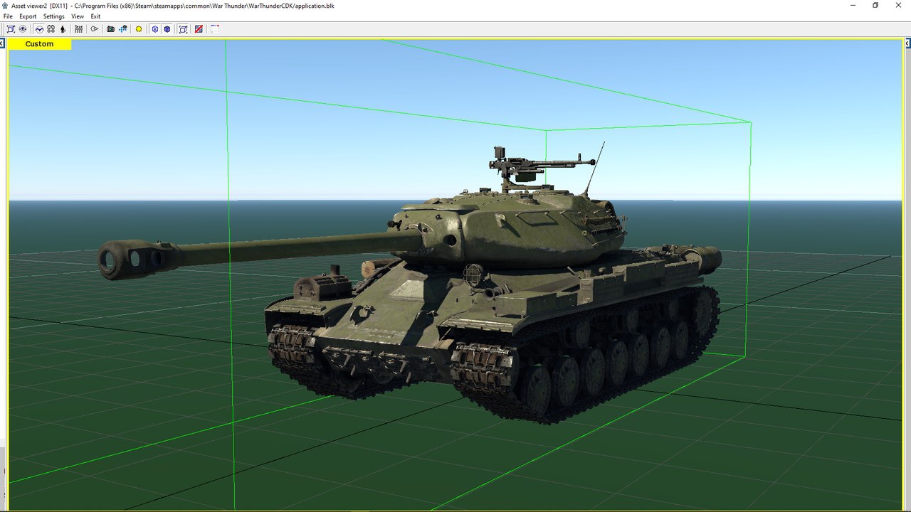Screen dimensions: 911x512
Task: Click the camera cone view toolbar icon
Action: [x=94, y=29]
